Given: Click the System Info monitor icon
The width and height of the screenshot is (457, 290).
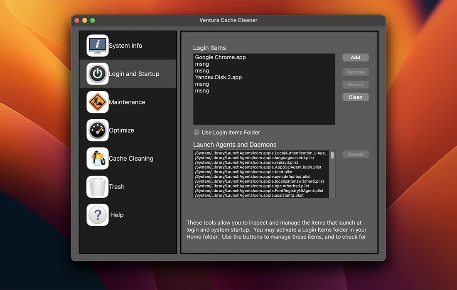Looking at the screenshot, I should click(x=98, y=46).
